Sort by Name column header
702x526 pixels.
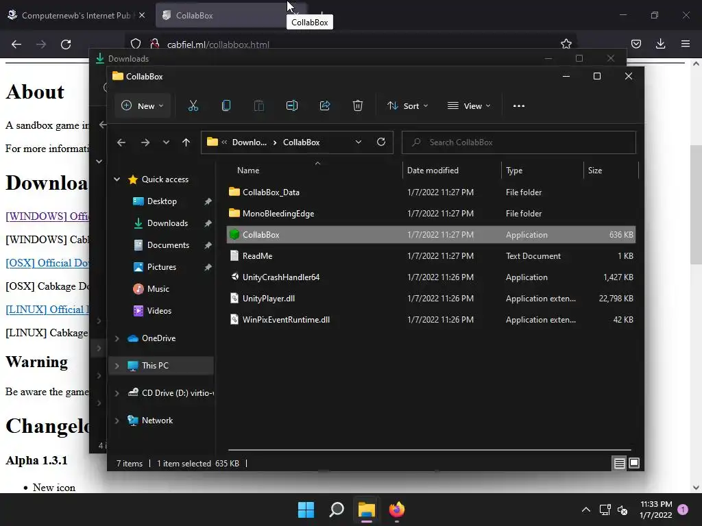(248, 171)
